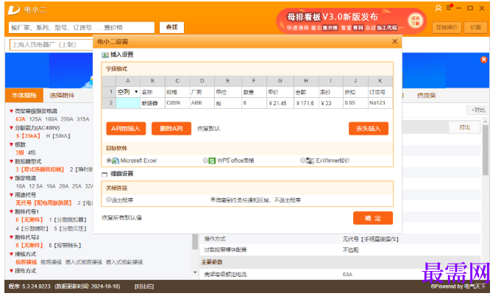Viewport: 504px width, 296px height.
Task: Select the 16A rated current option
Action: coord(51,186)
